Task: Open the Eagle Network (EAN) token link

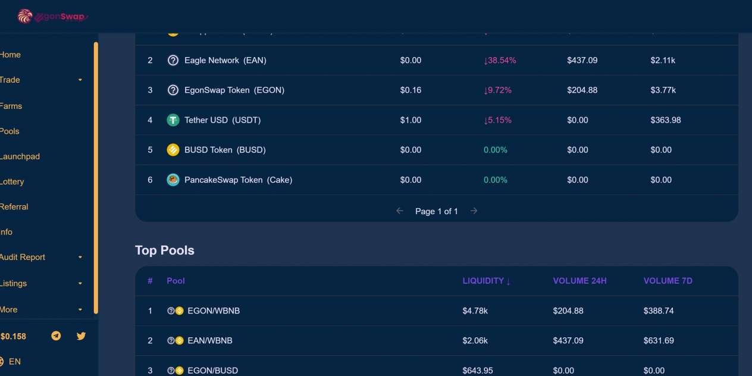Action: [x=225, y=60]
